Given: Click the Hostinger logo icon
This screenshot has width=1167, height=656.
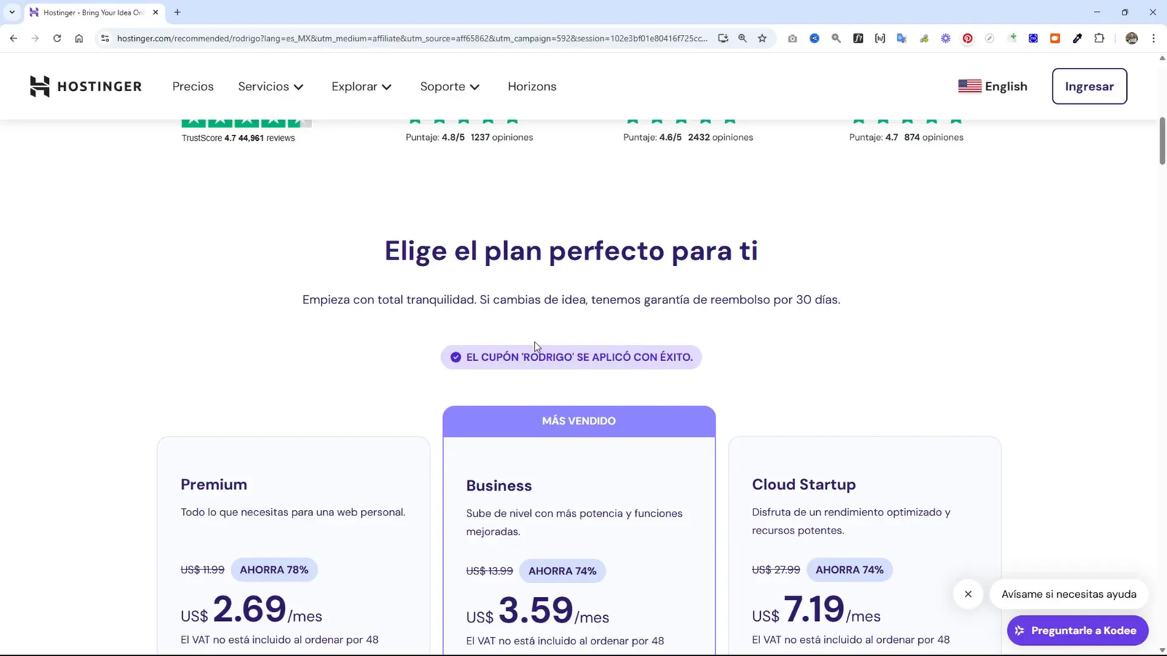Looking at the screenshot, I should pos(40,86).
